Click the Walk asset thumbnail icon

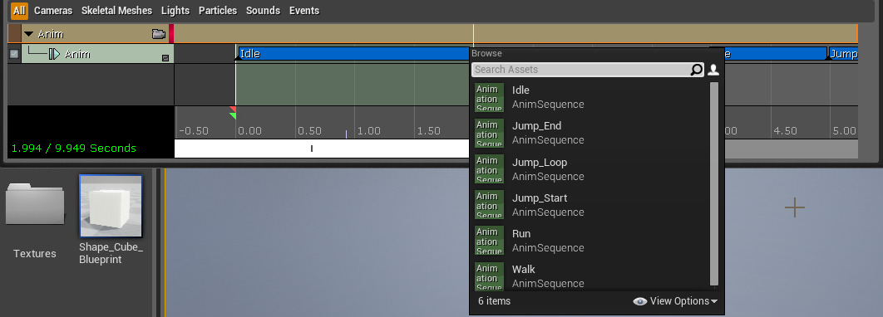(x=489, y=276)
